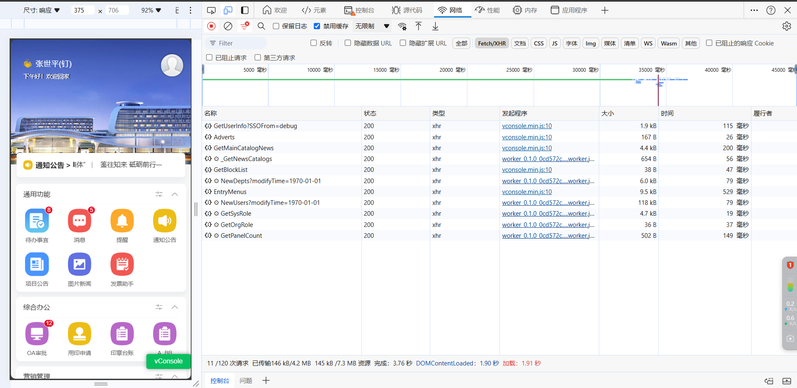Image resolution: width=797 pixels, height=388 pixels.
Task: Switch to 性能 performance tab
Action: point(487,10)
